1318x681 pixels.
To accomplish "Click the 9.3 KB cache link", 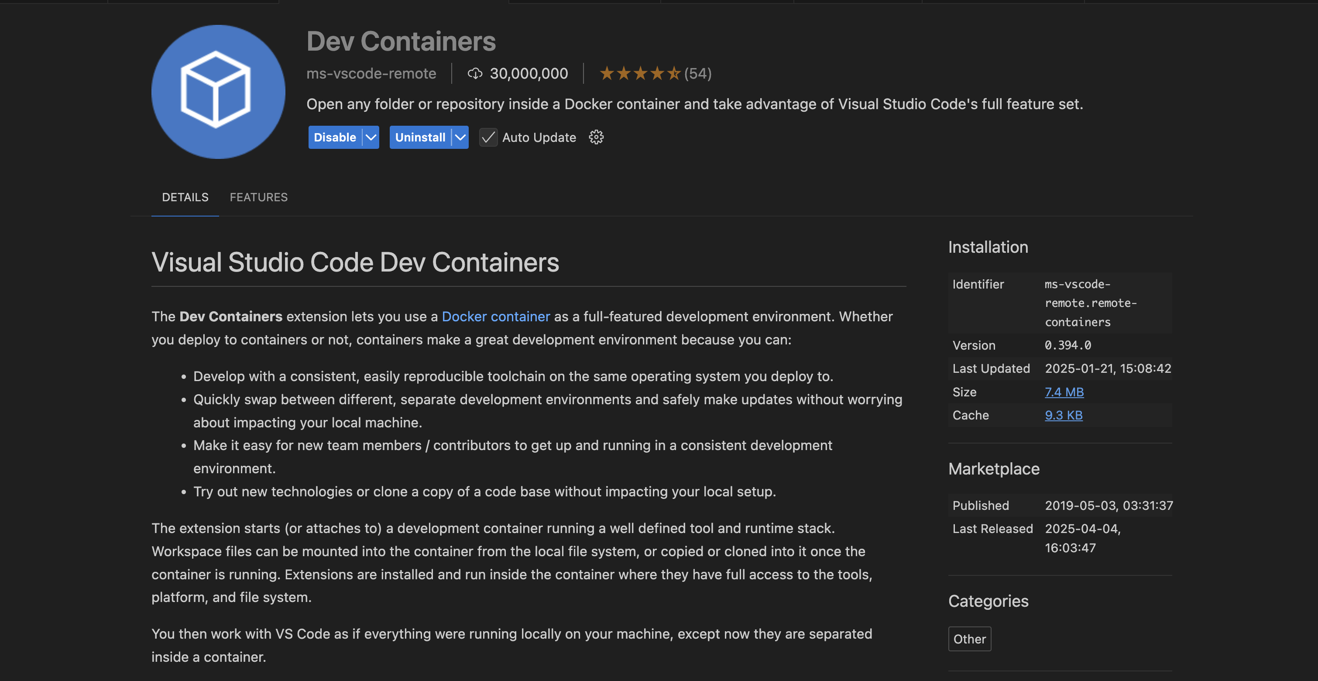I will 1063,415.
